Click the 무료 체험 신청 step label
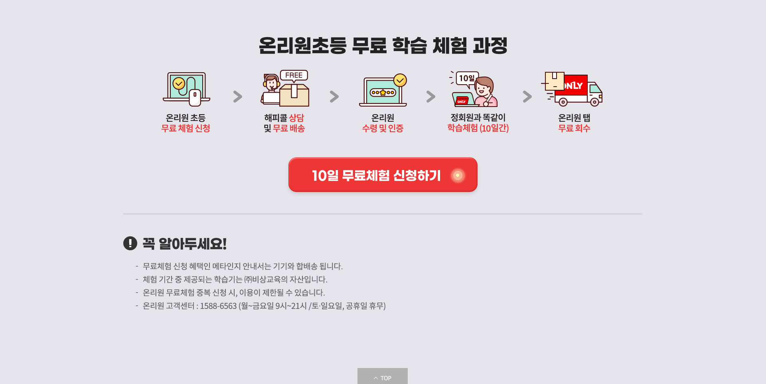The height and width of the screenshot is (384, 766). [x=186, y=128]
